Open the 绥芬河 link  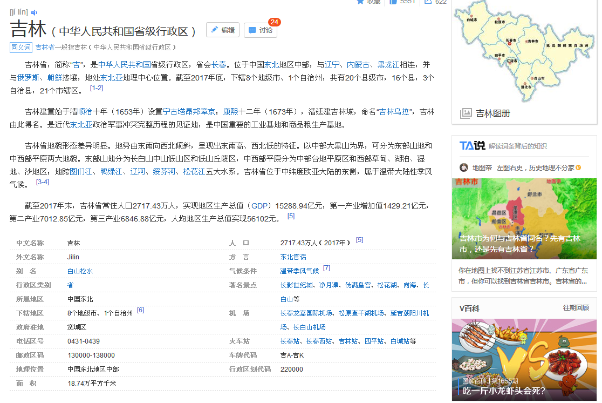[x=164, y=171]
